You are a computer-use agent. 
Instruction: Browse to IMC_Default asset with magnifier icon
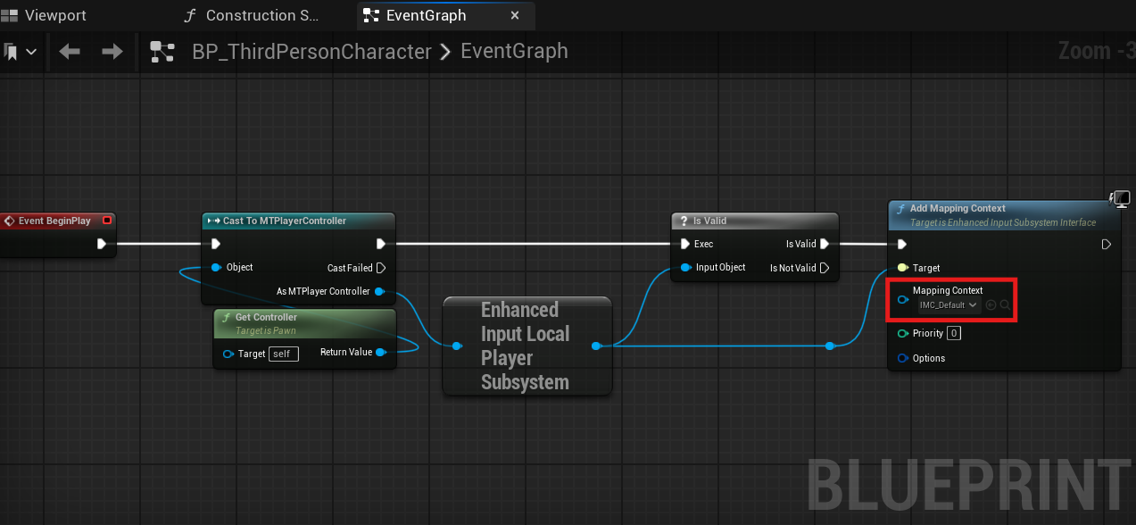1005,305
